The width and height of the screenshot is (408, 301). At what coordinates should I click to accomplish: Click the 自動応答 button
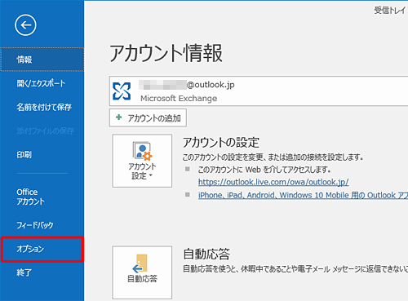click(x=142, y=272)
